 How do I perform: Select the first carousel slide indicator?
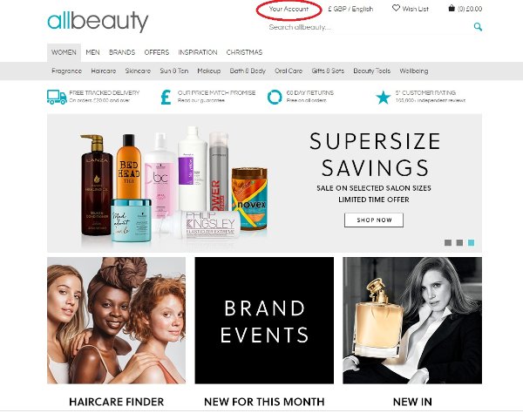448,243
